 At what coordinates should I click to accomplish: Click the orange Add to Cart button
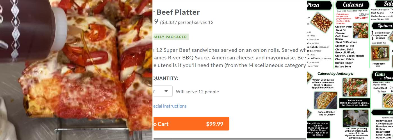(x=191, y=124)
